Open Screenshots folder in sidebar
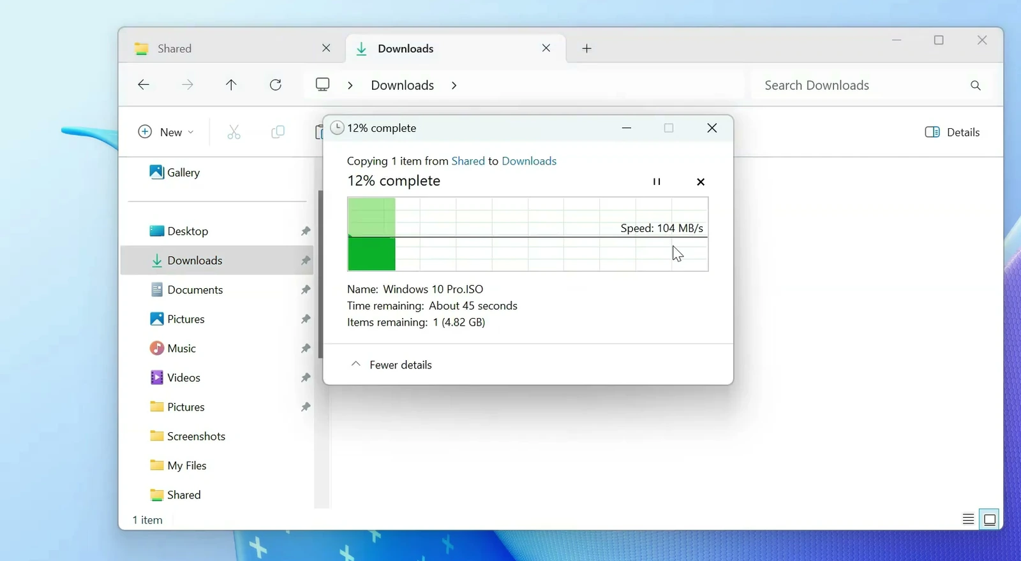Image resolution: width=1021 pixels, height=561 pixels. tap(187, 436)
